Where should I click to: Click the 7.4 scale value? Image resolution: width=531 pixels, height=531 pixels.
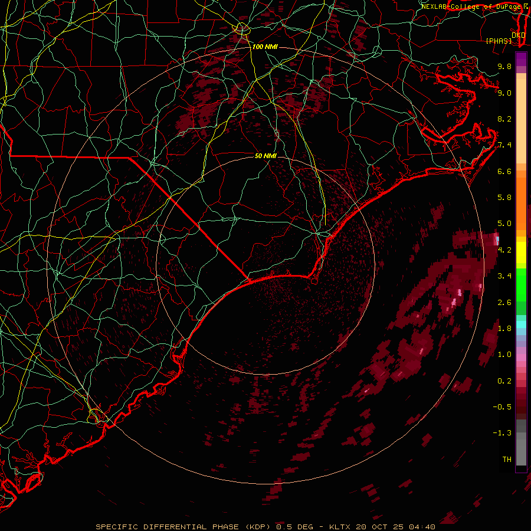click(x=504, y=145)
